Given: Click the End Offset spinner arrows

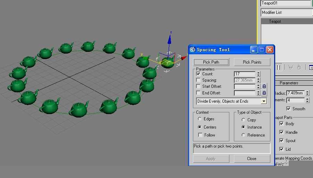Looking at the screenshot, I should pos(259,93).
